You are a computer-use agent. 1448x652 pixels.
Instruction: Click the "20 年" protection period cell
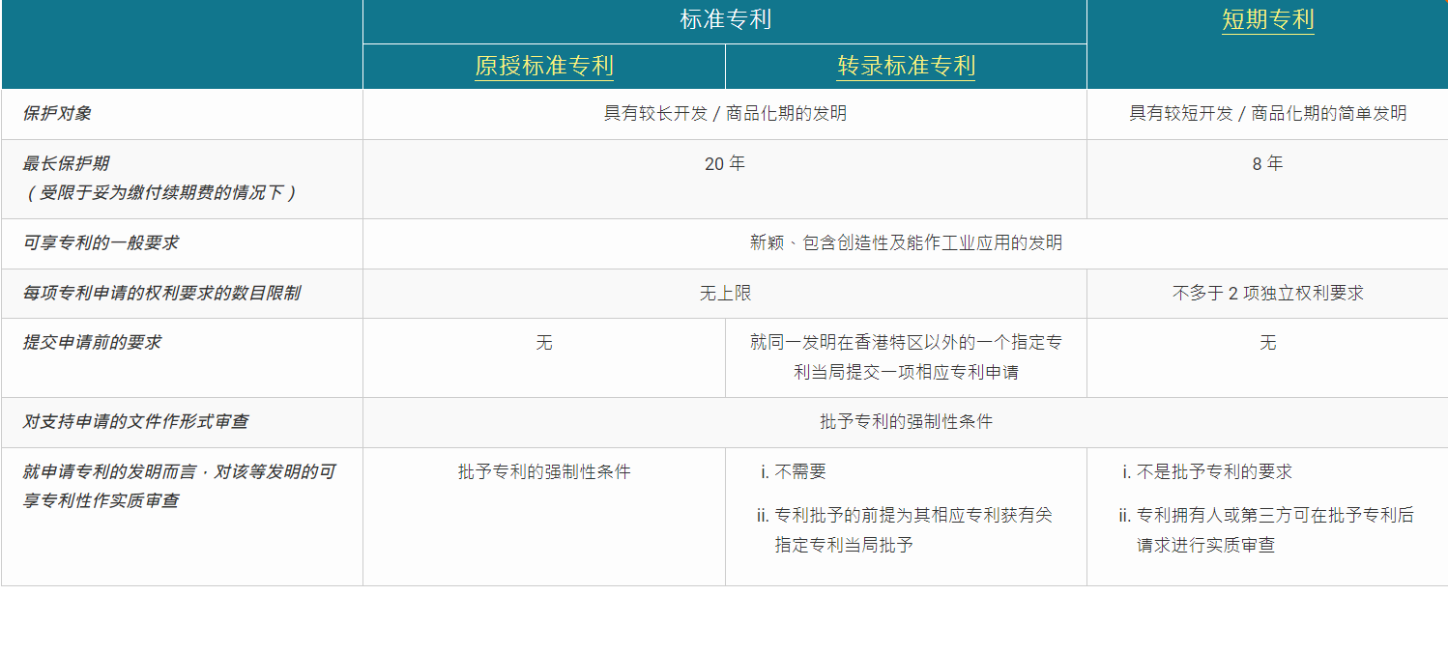[725, 163]
